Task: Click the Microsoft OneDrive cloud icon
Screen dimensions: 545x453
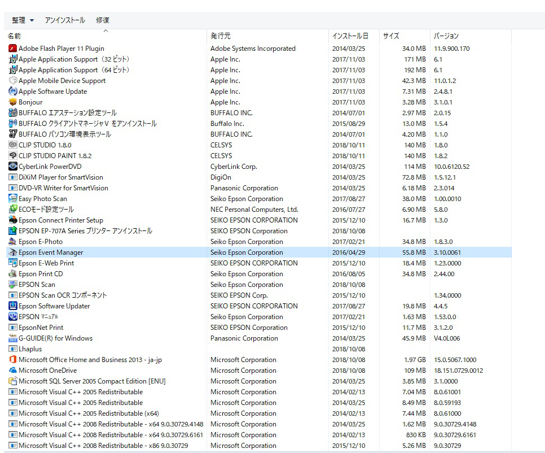Action: (x=14, y=371)
